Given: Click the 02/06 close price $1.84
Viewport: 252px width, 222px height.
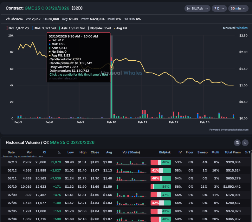Looking at the screenshot, I should 95,203.
